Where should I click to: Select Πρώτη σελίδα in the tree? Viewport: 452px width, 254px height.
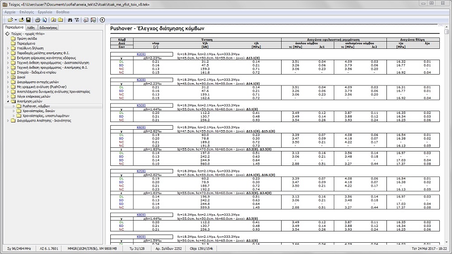[26, 38]
